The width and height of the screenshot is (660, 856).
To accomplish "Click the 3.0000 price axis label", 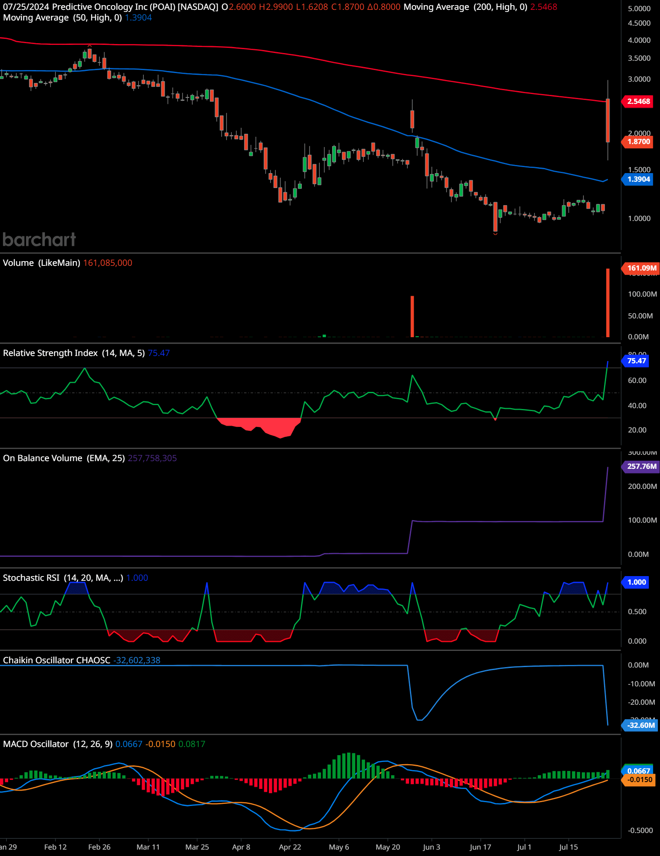I will [639, 79].
